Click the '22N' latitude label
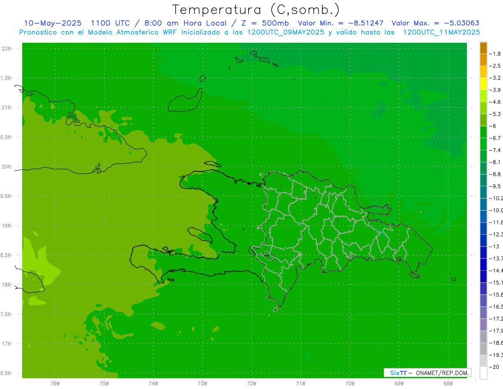 point(6,49)
